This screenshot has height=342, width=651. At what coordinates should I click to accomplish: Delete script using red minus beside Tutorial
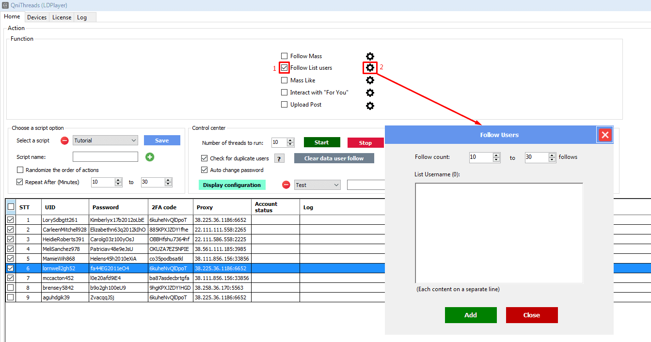[x=64, y=141]
